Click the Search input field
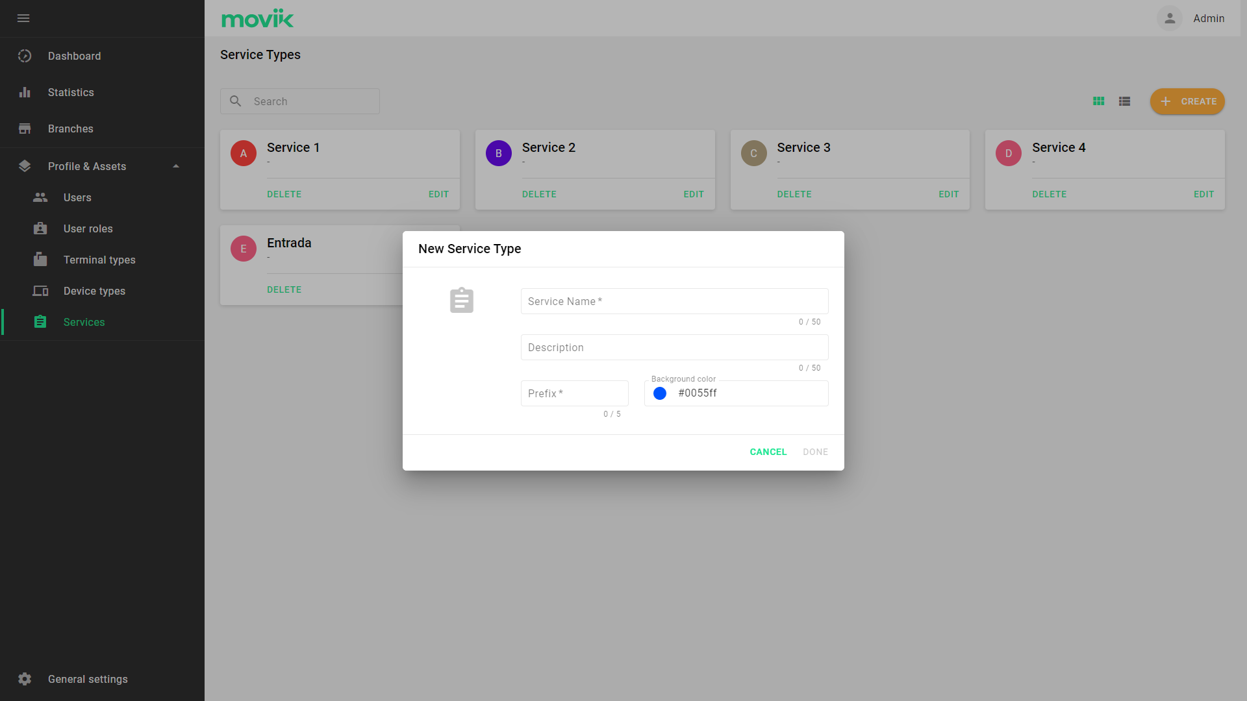Image resolution: width=1247 pixels, height=701 pixels. tap(300, 101)
